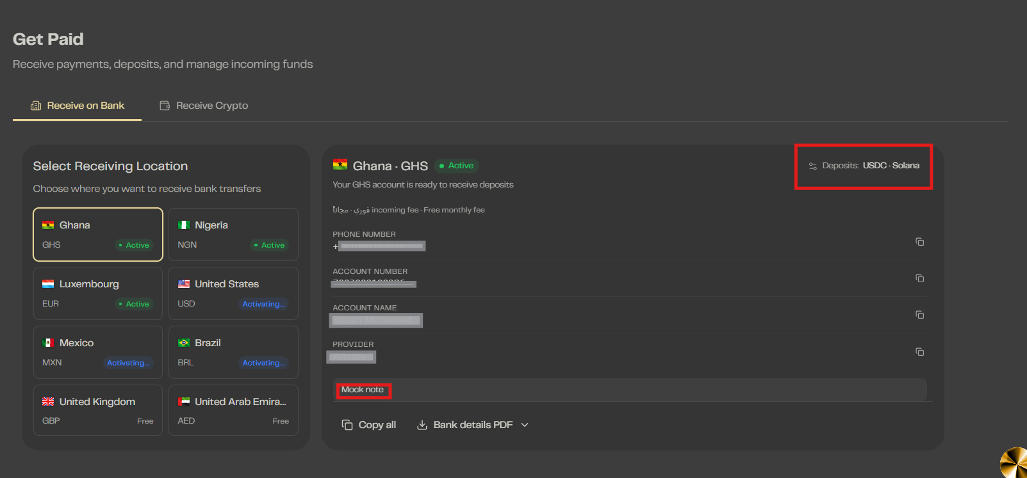The image size is (1027, 478).
Task: Click the Active status on Nigeria card
Action: pos(269,245)
